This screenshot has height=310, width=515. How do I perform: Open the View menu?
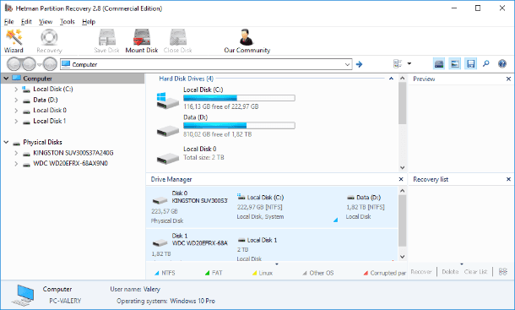coord(46,22)
